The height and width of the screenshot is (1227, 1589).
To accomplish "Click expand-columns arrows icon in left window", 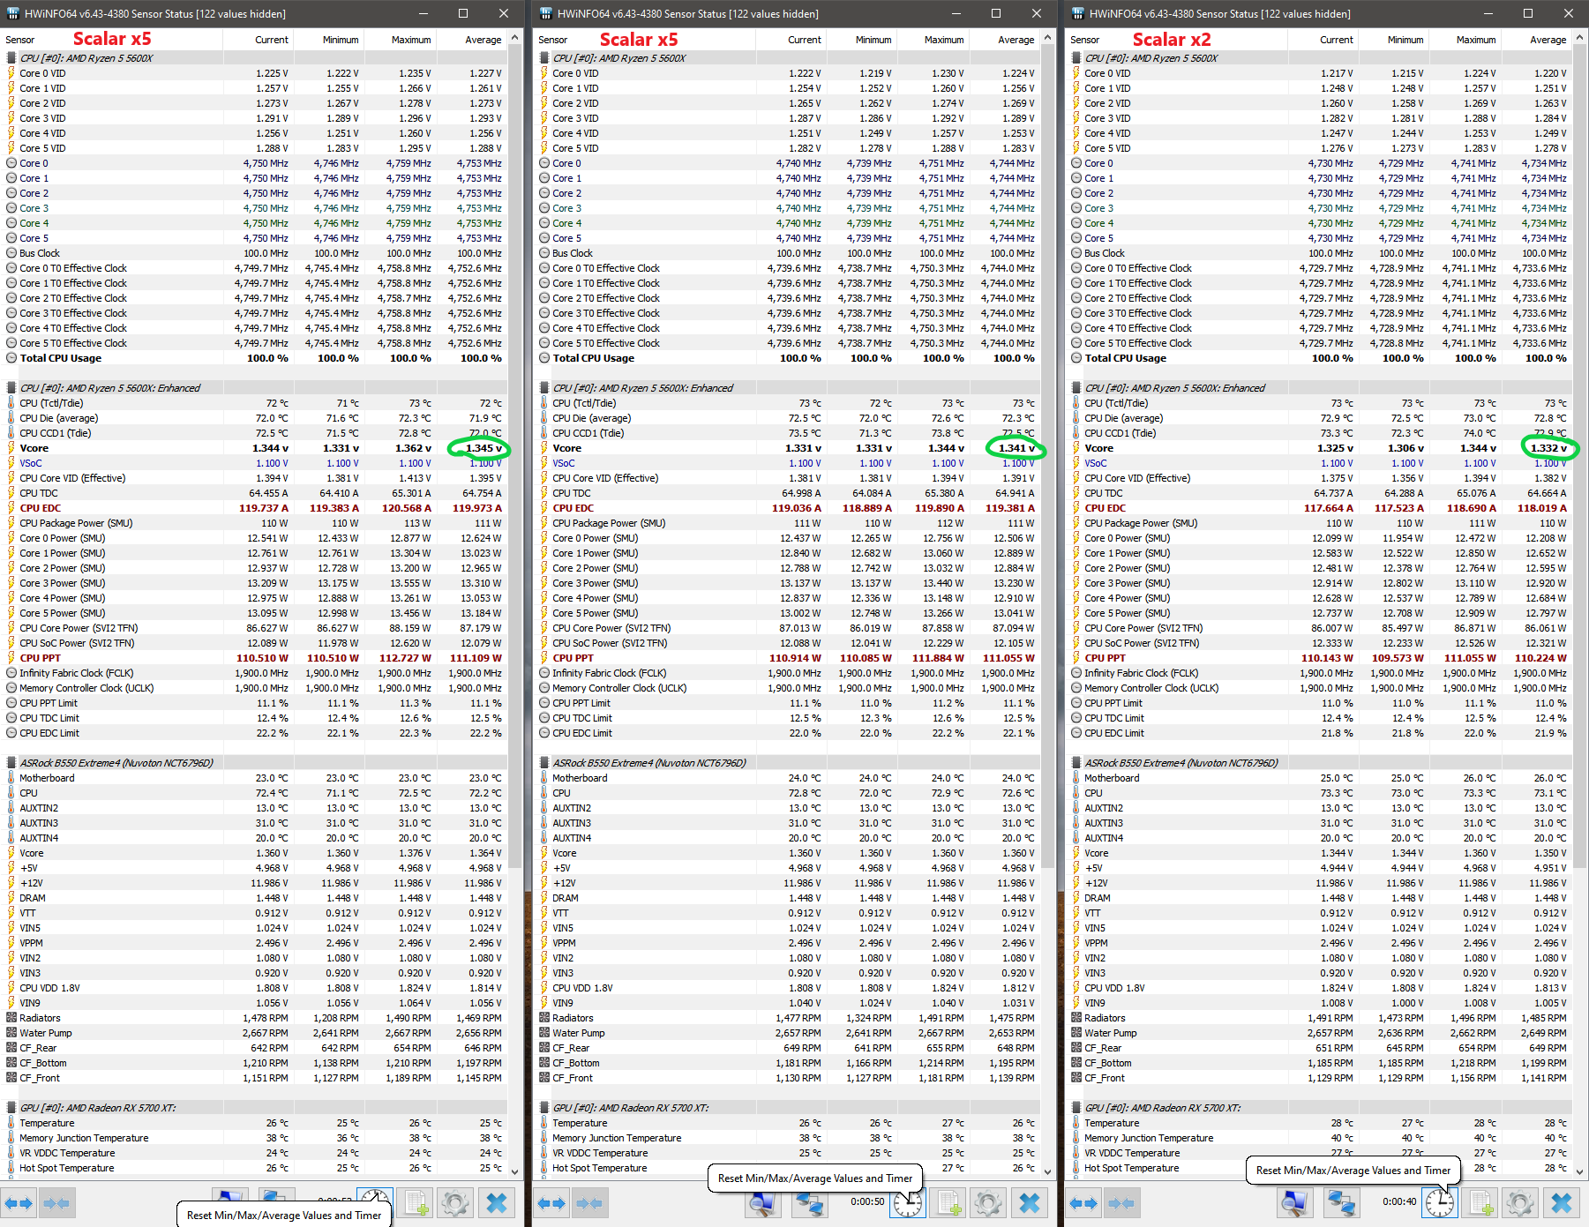I will tap(19, 1203).
